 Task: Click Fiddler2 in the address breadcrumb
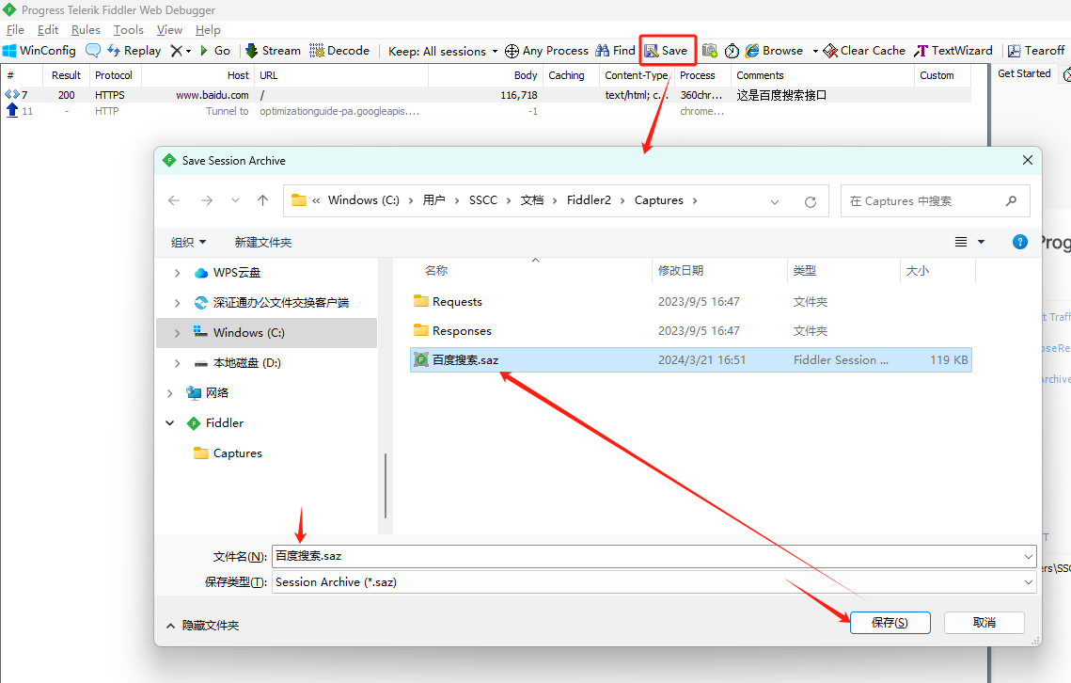[589, 200]
